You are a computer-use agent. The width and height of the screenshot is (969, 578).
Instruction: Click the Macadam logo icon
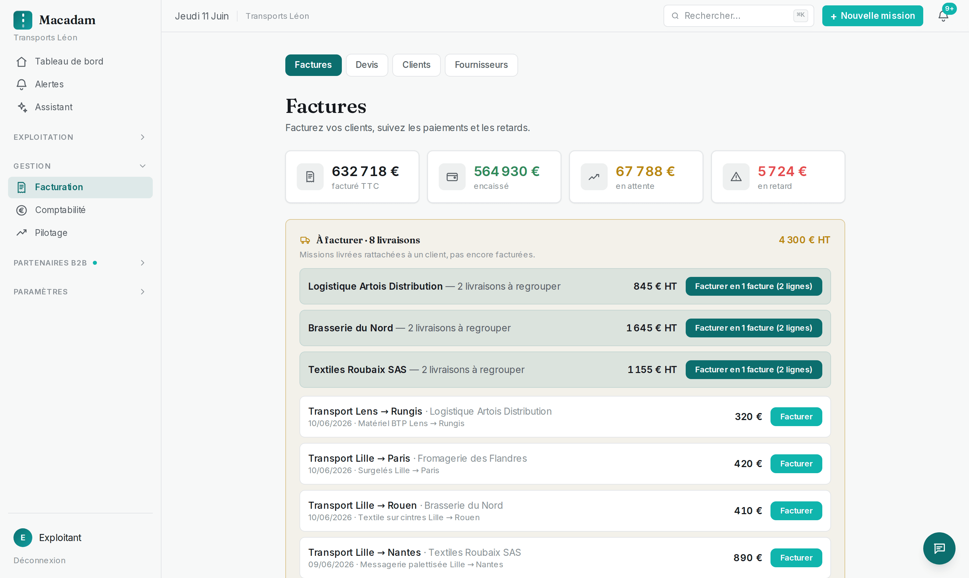[x=23, y=20]
